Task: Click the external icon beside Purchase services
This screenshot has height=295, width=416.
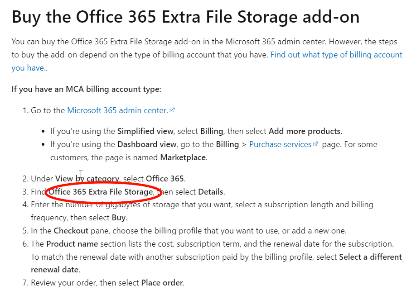Action: (x=315, y=144)
